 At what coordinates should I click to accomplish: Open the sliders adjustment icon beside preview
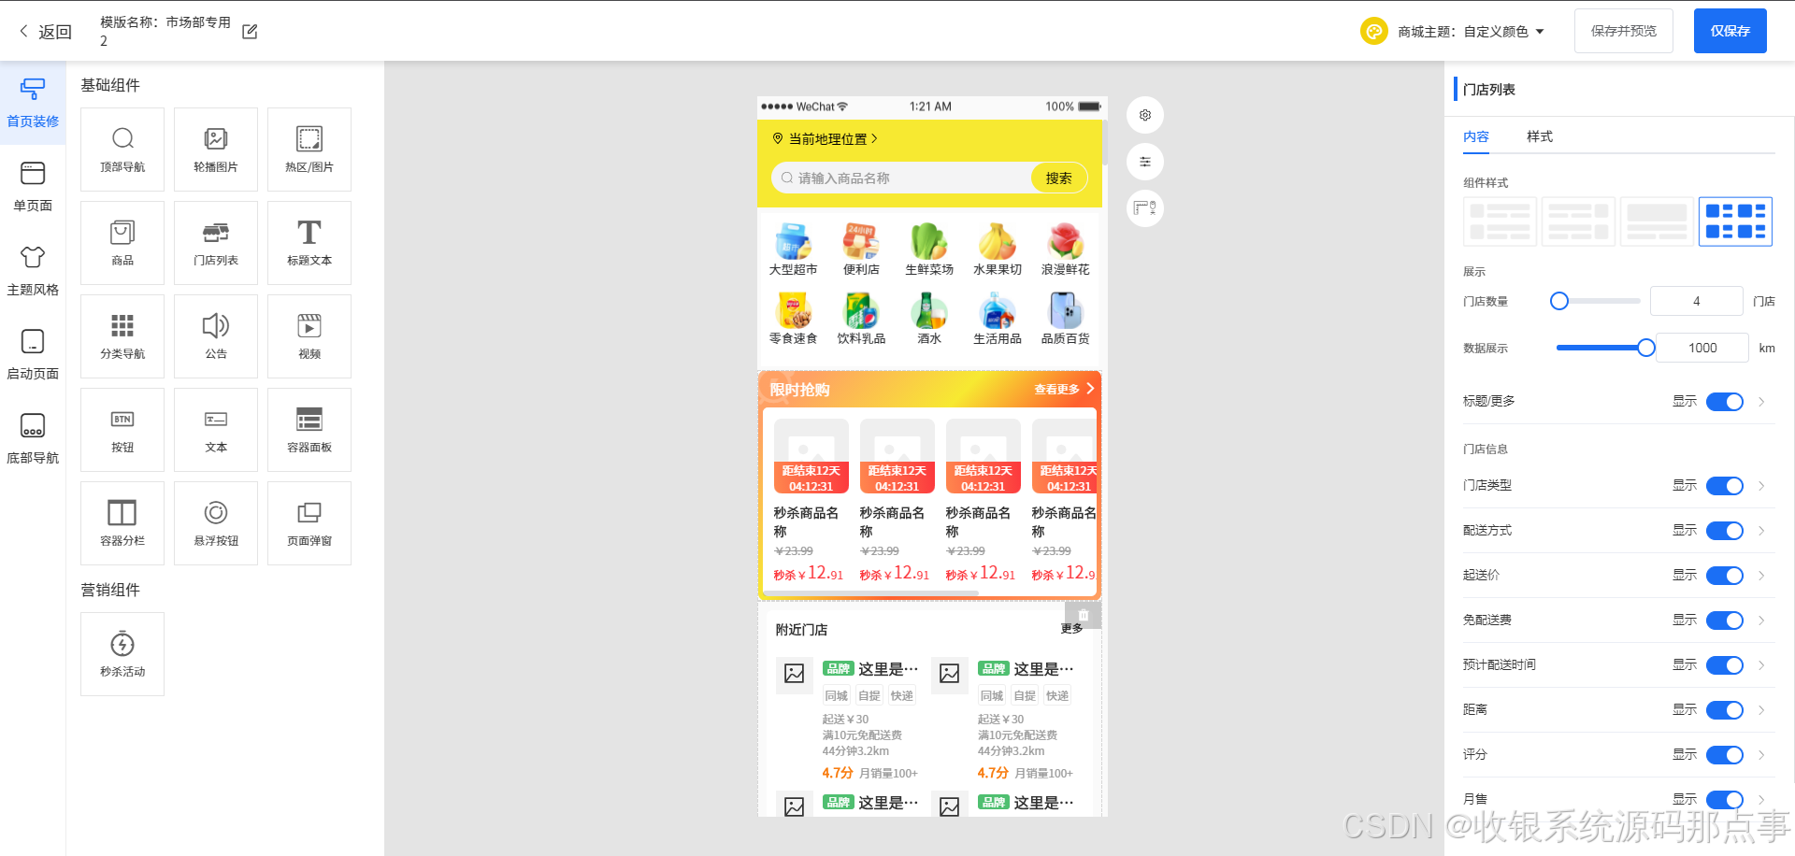pyautogui.click(x=1145, y=162)
